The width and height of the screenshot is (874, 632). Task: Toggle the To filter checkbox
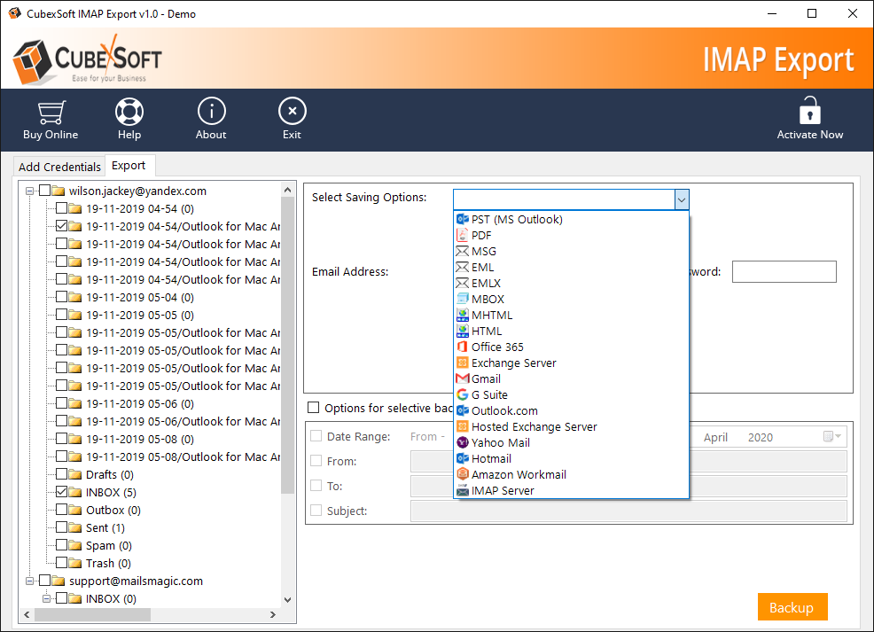tap(316, 486)
